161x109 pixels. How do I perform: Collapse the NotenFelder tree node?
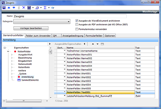[8, 51]
